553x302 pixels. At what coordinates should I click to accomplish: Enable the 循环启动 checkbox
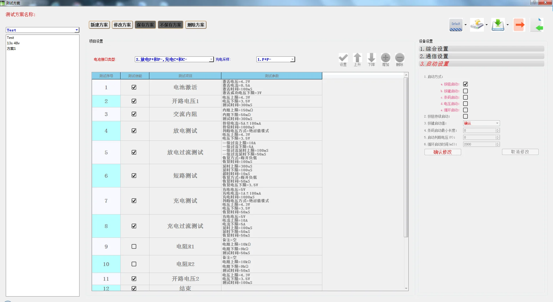[x=465, y=110]
